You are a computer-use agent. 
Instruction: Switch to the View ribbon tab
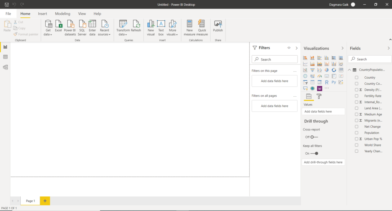coord(82,13)
